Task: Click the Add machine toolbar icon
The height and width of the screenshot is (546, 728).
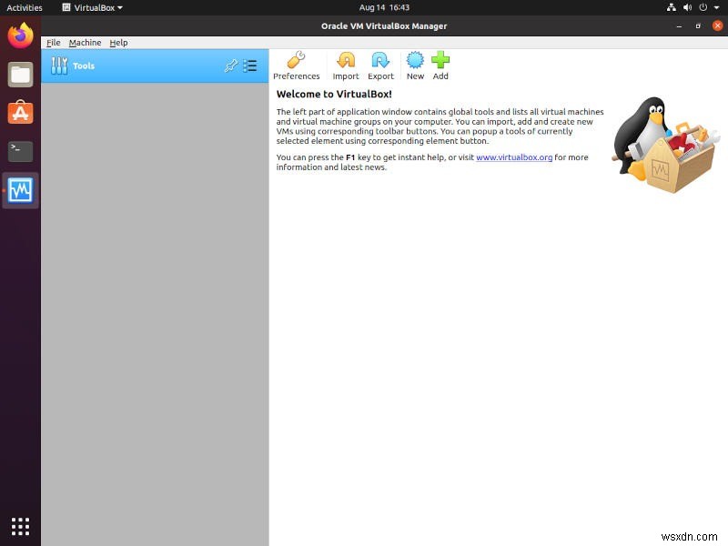Action: [x=440, y=64]
